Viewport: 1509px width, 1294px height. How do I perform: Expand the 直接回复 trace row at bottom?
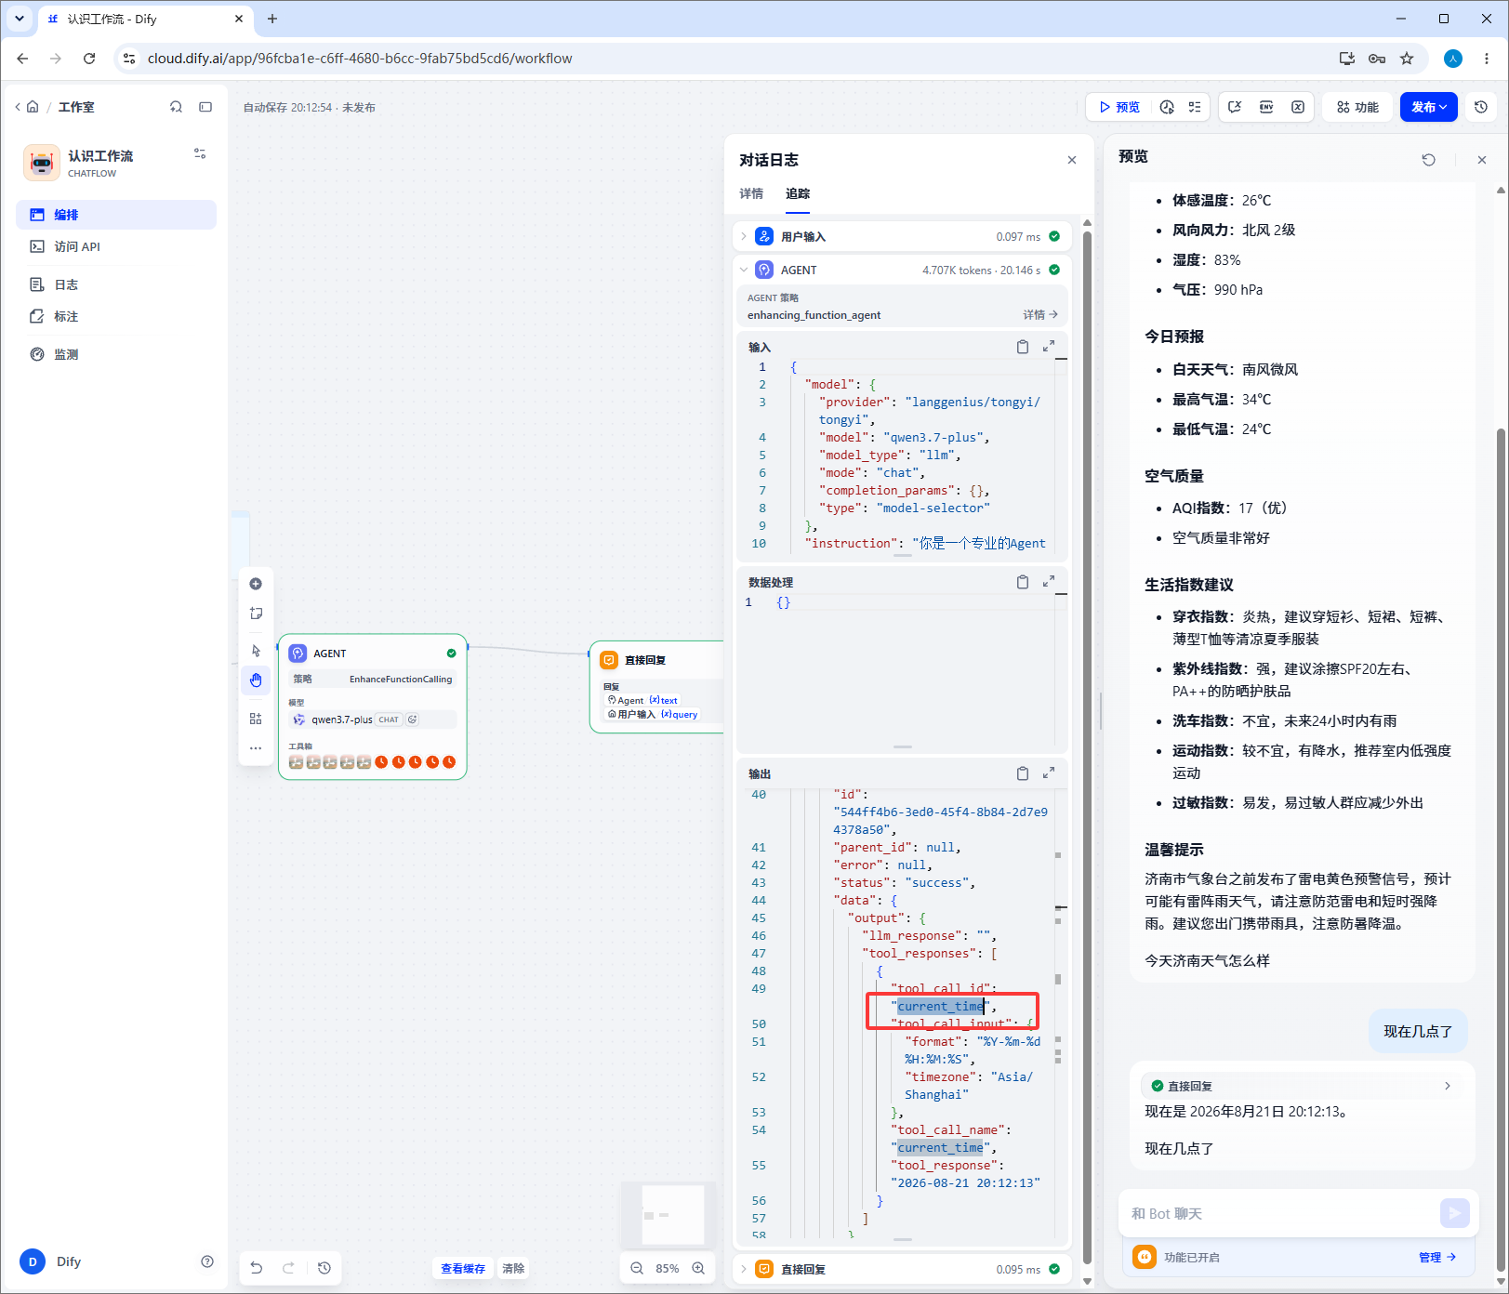pyautogui.click(x=902, y=1269)
